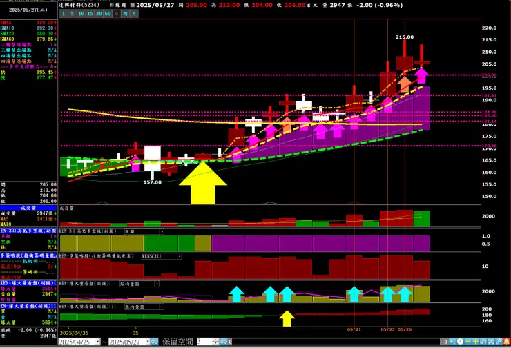Click the 多策略股 blue sidebar header
This screenshot has height=348, width=511.
(29, 255)
